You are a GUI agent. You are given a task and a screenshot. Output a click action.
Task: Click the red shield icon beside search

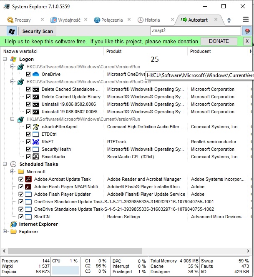coord(247,31)
